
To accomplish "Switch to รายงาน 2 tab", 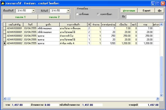I will pos(54,17).
